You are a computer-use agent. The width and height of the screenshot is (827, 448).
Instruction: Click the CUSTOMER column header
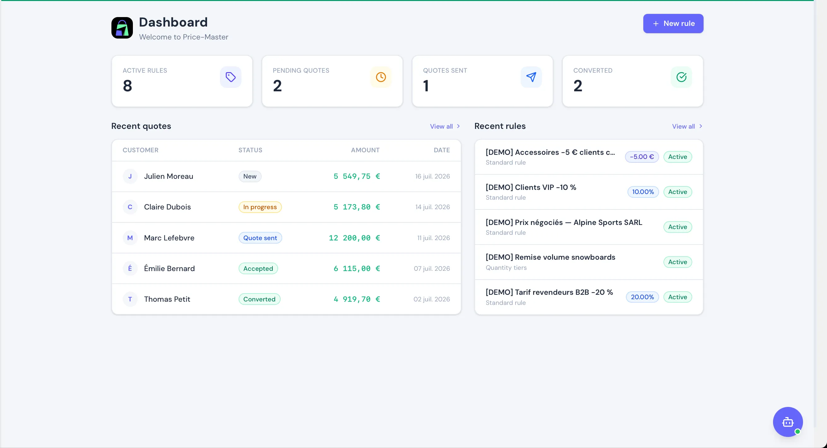pyautogui.click(x=140, y=150)
